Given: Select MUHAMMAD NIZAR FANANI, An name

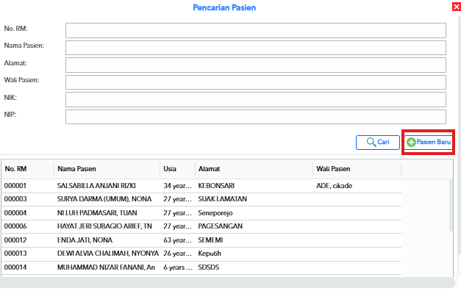Looking at the screenshot, I should [x=106, y=267].
